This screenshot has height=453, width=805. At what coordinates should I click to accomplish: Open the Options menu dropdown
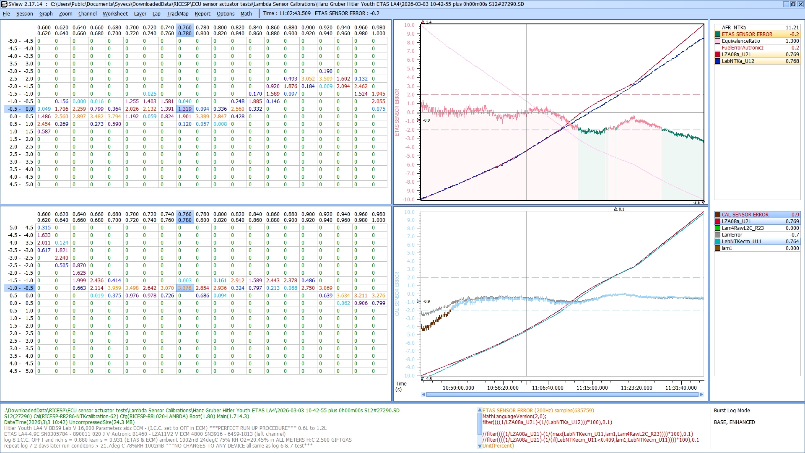coord(225,13)
